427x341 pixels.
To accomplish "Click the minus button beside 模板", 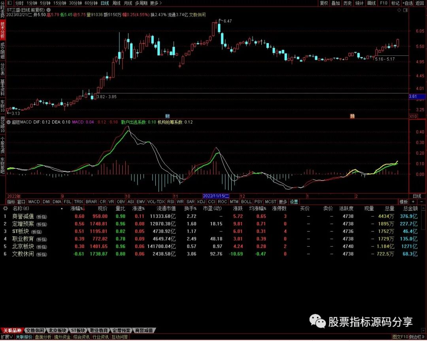I will click(x=421, y=202).
